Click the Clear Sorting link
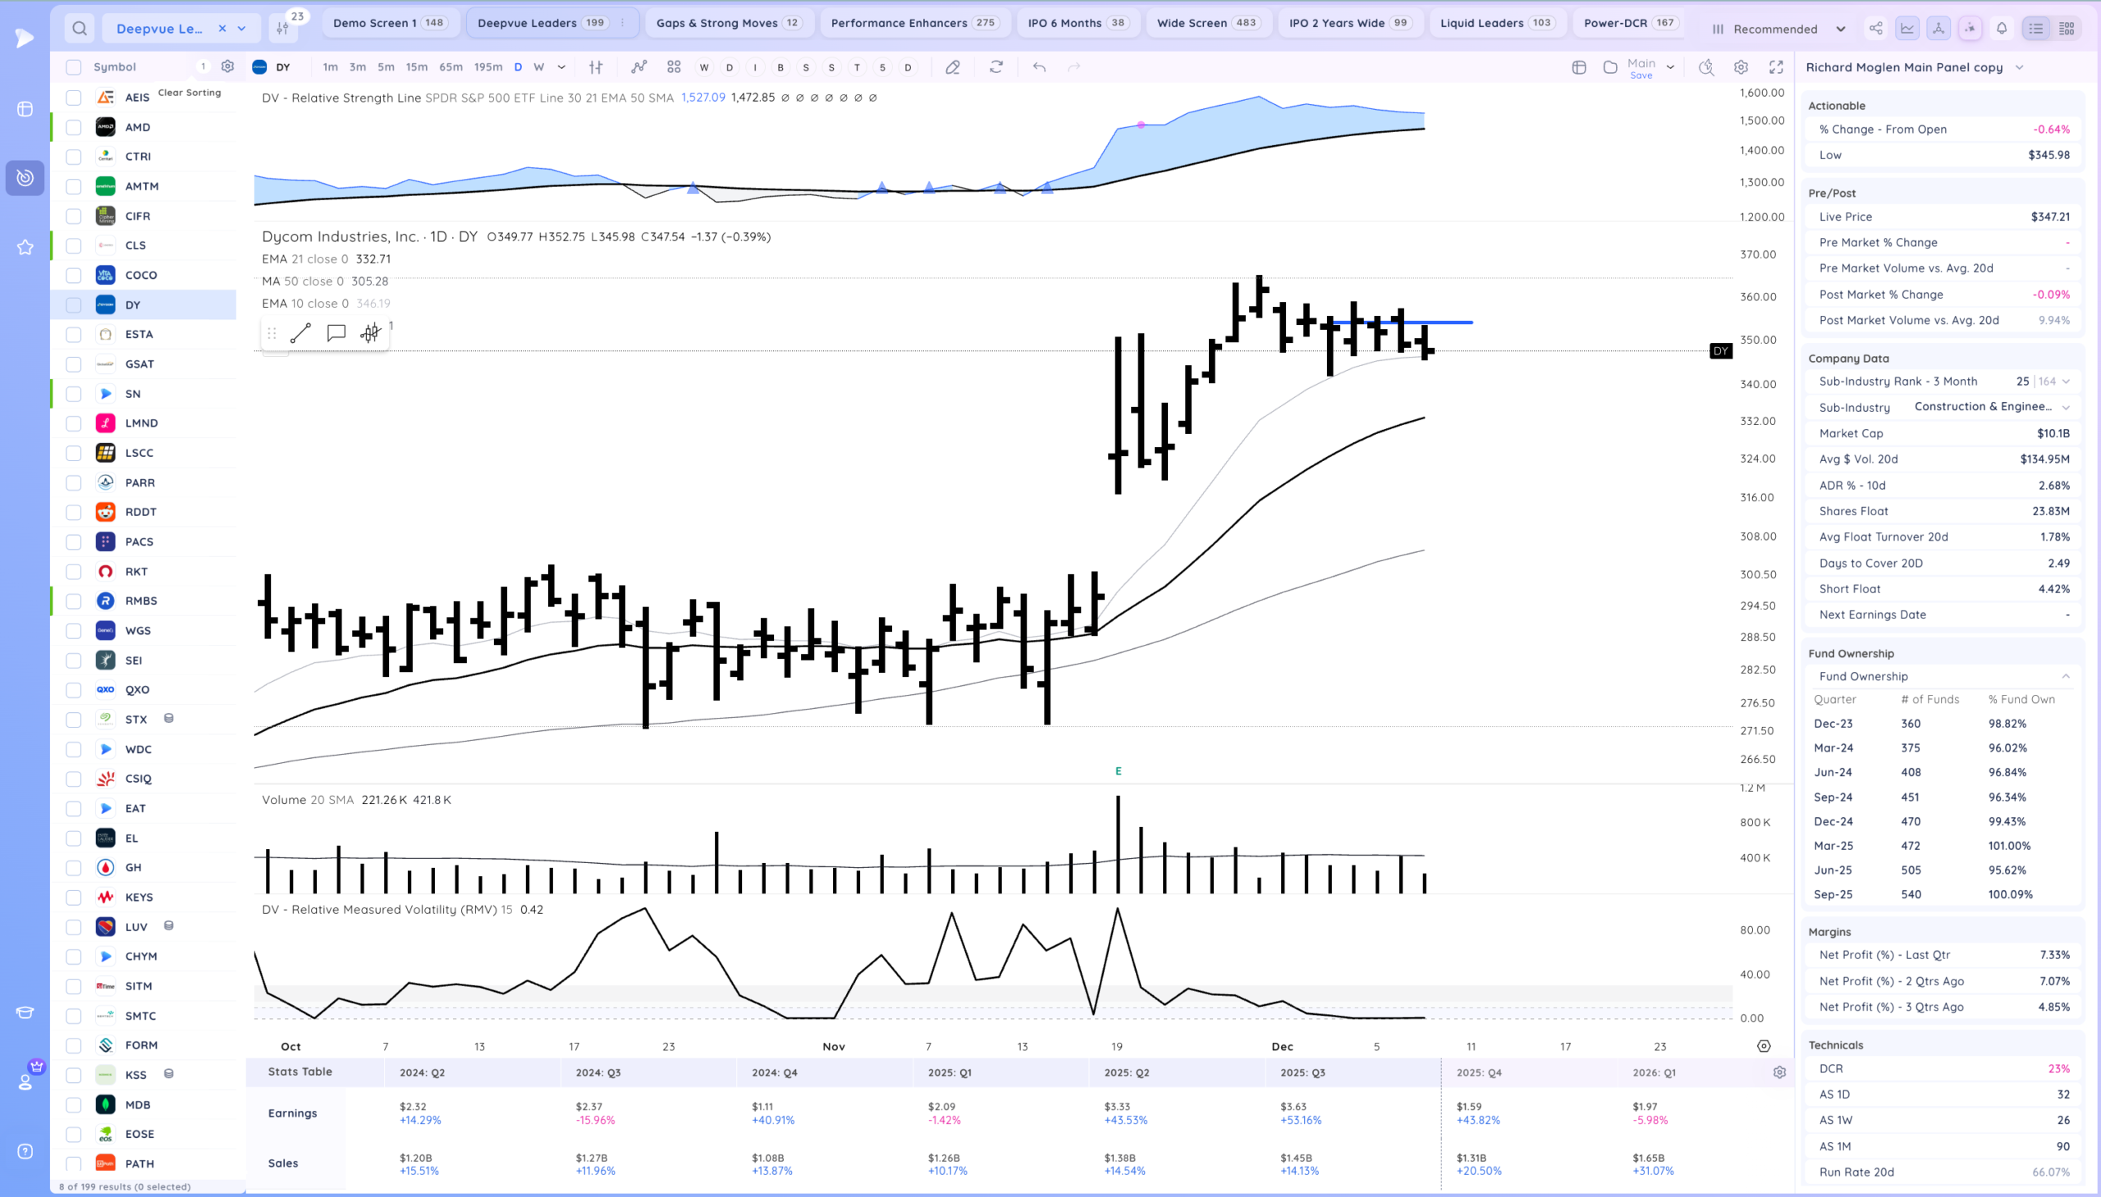Screen dimensions: 2101x1197 [189, 93]
